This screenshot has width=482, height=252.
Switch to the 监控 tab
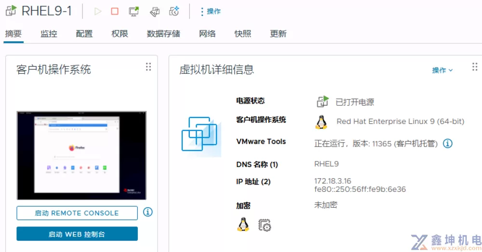(49, 34)
